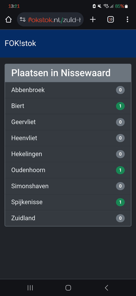Open Zuidland place entry
Screen dimensions: 136x296
click(x=68, y=218)
